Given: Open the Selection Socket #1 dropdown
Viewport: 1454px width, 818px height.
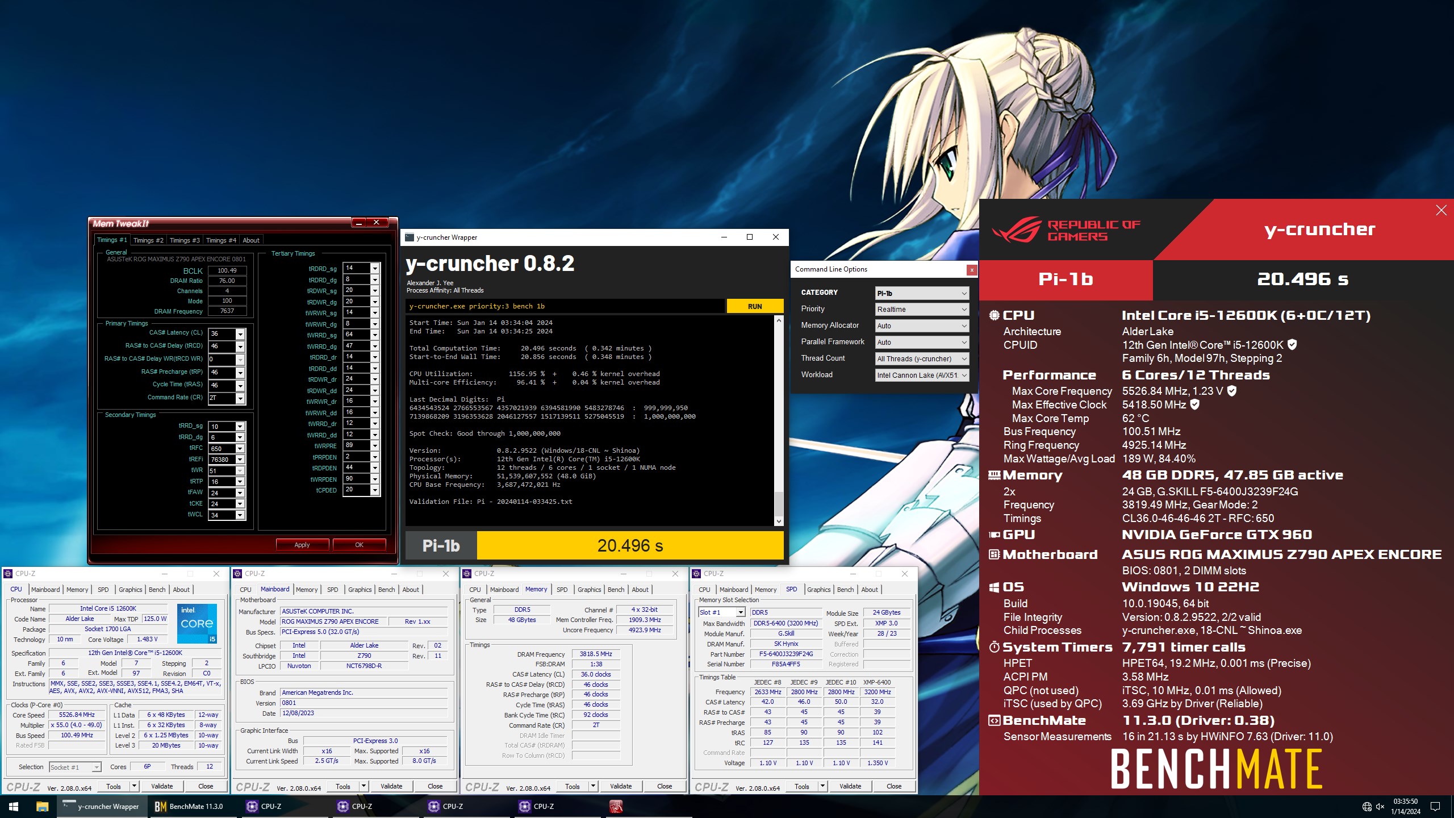Looking at the screenshot, I should coord(75,767).
